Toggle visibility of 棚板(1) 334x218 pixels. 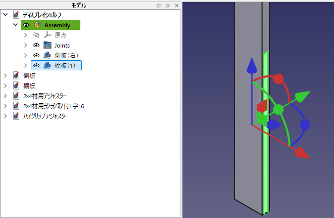click(x=36, y=65)
